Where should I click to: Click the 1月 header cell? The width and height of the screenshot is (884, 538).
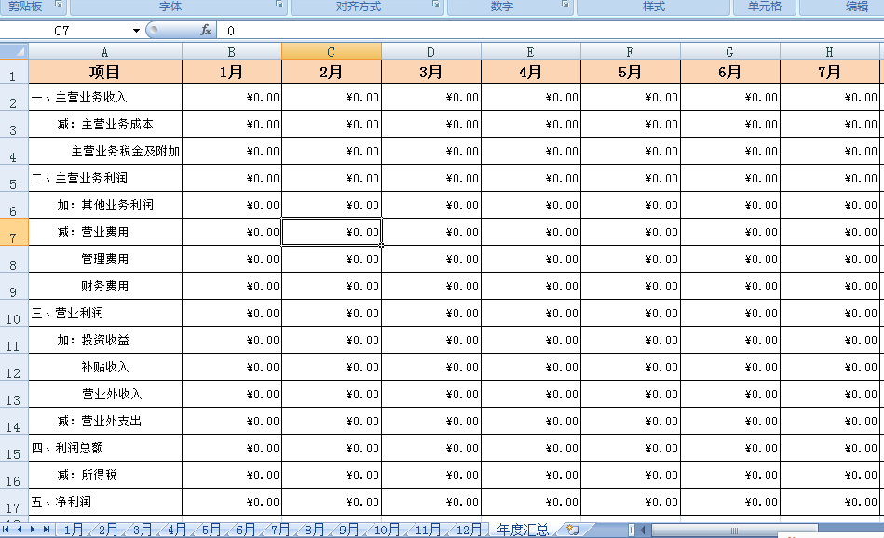click(232, 72)
